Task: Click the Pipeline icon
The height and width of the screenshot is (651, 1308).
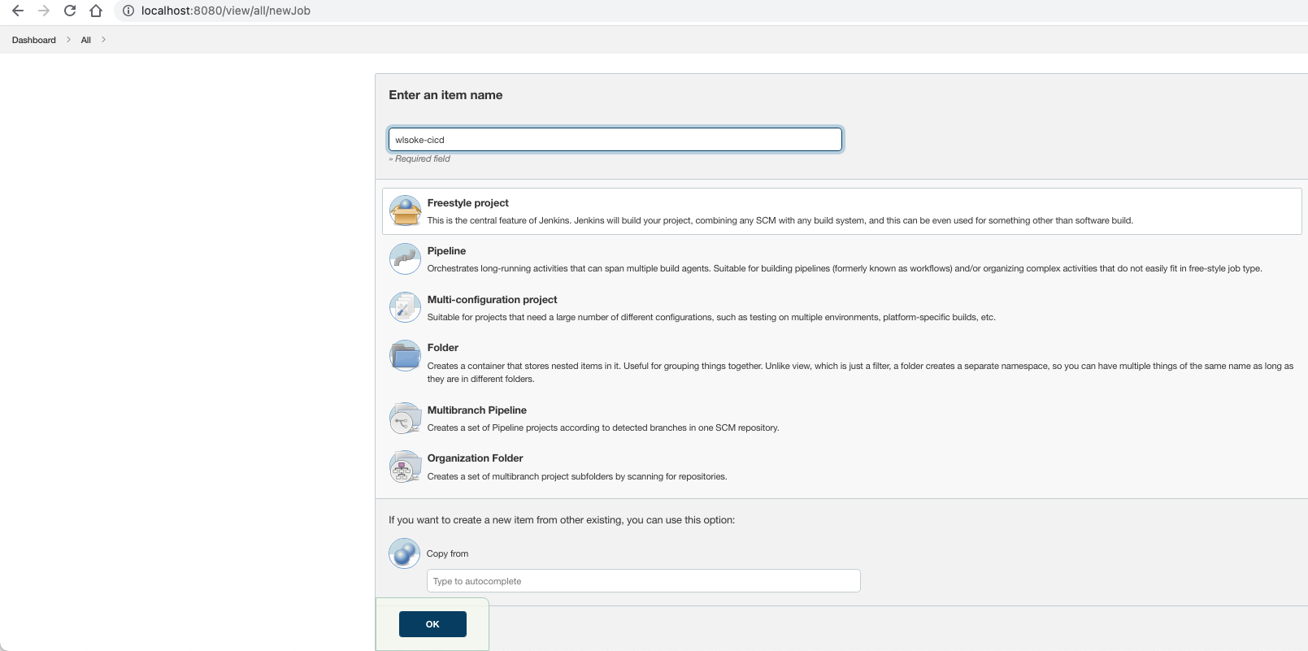Action: point(405,259)
